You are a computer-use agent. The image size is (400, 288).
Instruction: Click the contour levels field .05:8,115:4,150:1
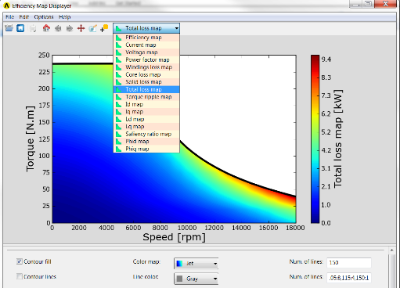pos(349,278)
